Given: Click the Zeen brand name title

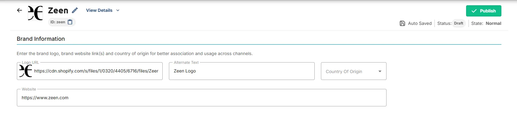Looking at the screenshot, I should (58, 11).
